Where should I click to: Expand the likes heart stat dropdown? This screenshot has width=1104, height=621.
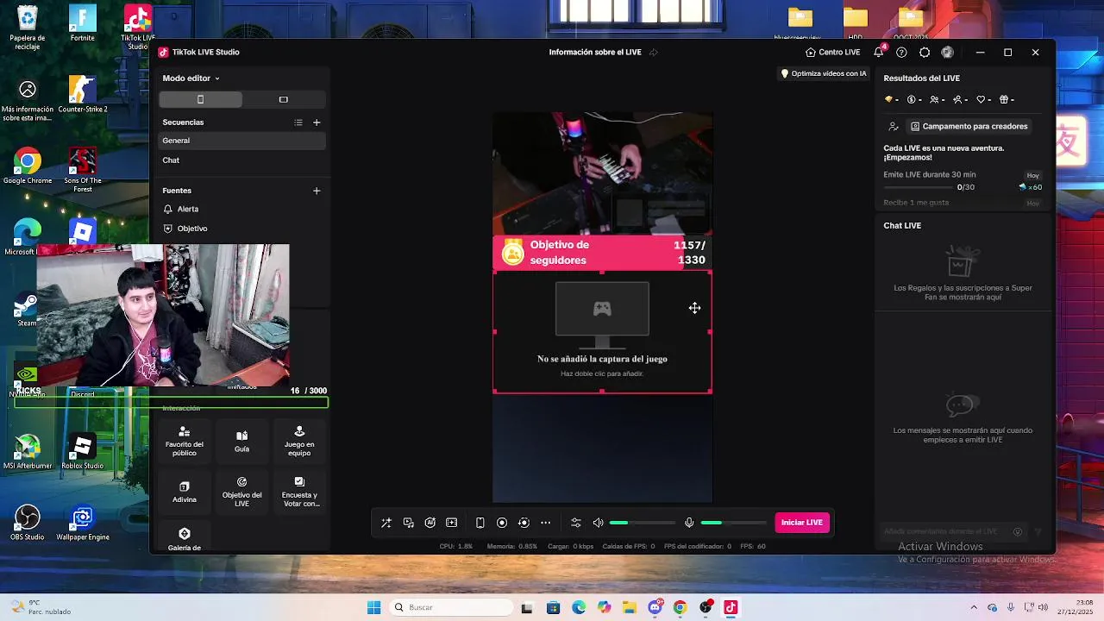click(x=984, y=99)
